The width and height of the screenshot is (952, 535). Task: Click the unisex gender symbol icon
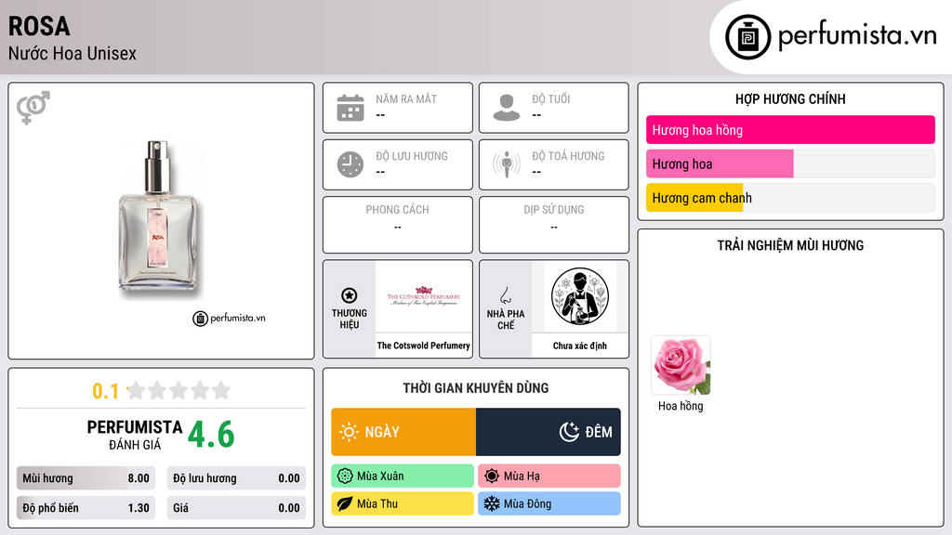(33, 108)
